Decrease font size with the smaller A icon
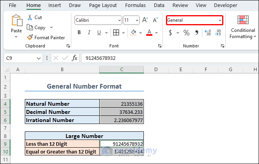Screen dimensions: 259x164 point(155,20)
